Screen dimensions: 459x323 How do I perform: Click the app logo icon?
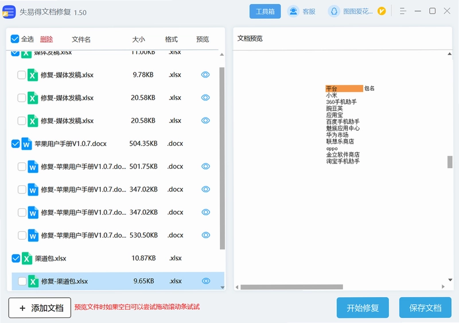tap(9, 12)
